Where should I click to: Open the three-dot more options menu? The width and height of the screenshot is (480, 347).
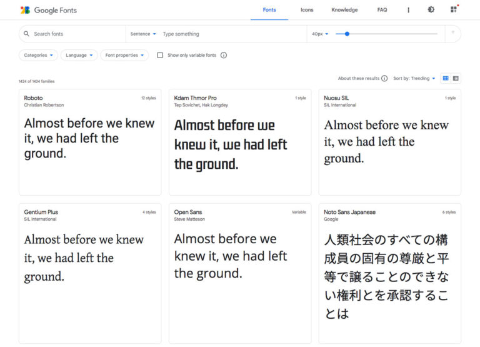tap(408, 10)
